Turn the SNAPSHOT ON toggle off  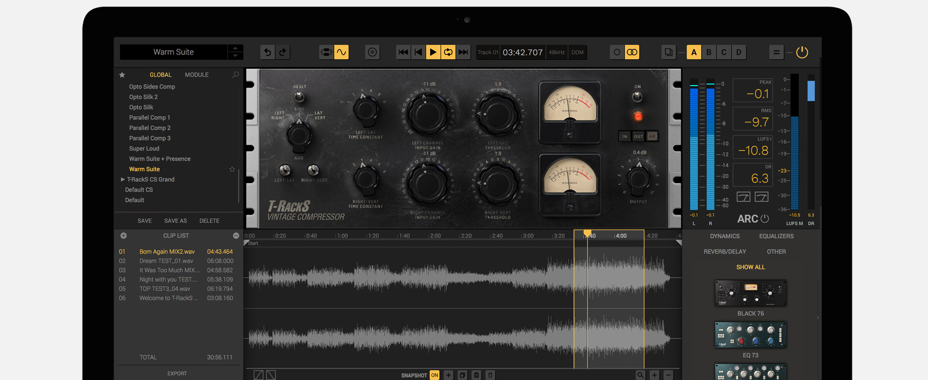point(434,375)
